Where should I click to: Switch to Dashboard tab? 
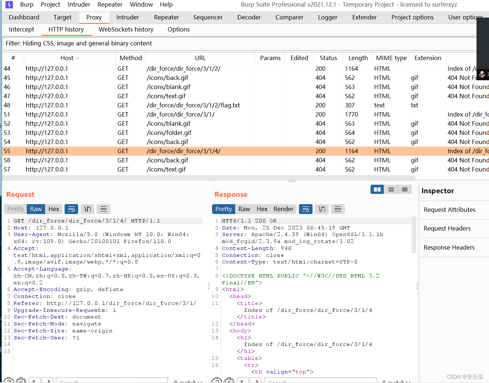(24, 17)
